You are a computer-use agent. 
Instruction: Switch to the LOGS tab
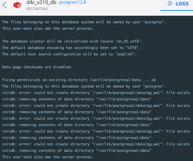(x=178, y=4)
